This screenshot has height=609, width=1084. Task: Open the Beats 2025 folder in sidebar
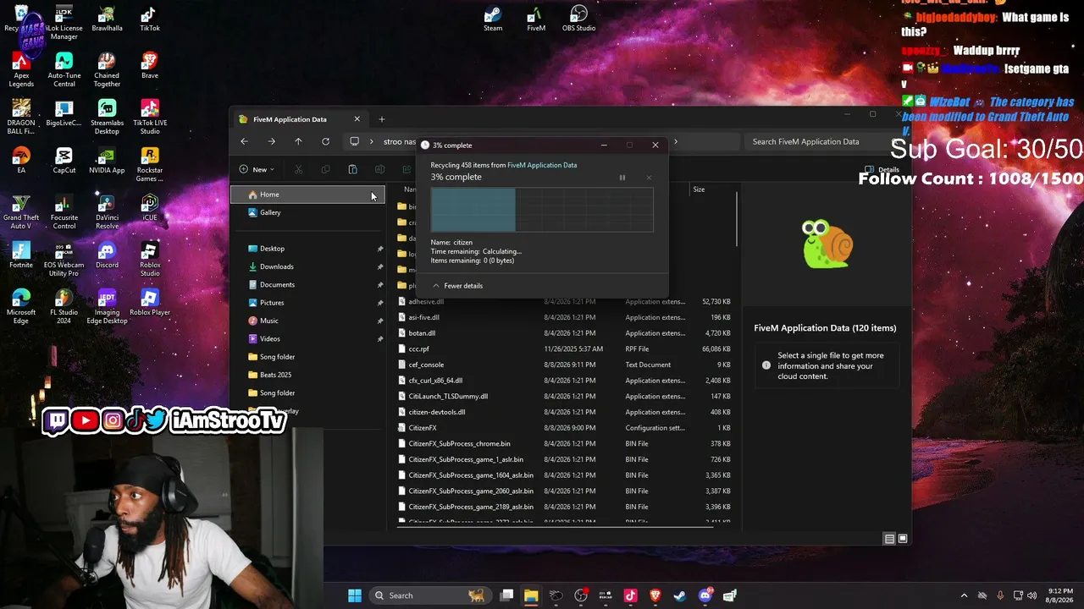pyautogui.click(x=307, y=375)
